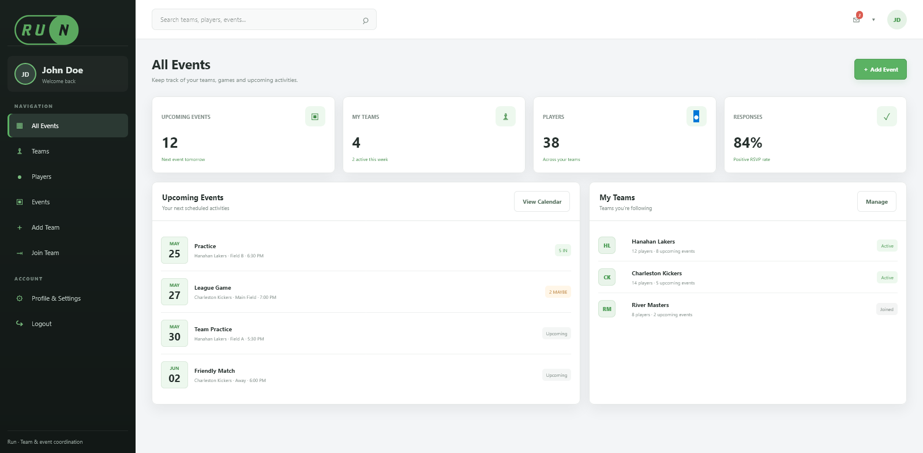The height and width of the screenshot is (453, 923).
Task: Click the Upcoming Events card icon
Action: (x=315, y=117)
